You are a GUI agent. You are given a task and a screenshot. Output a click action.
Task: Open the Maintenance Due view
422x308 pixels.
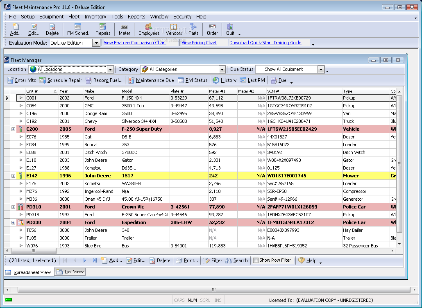[x=151, y=80]
